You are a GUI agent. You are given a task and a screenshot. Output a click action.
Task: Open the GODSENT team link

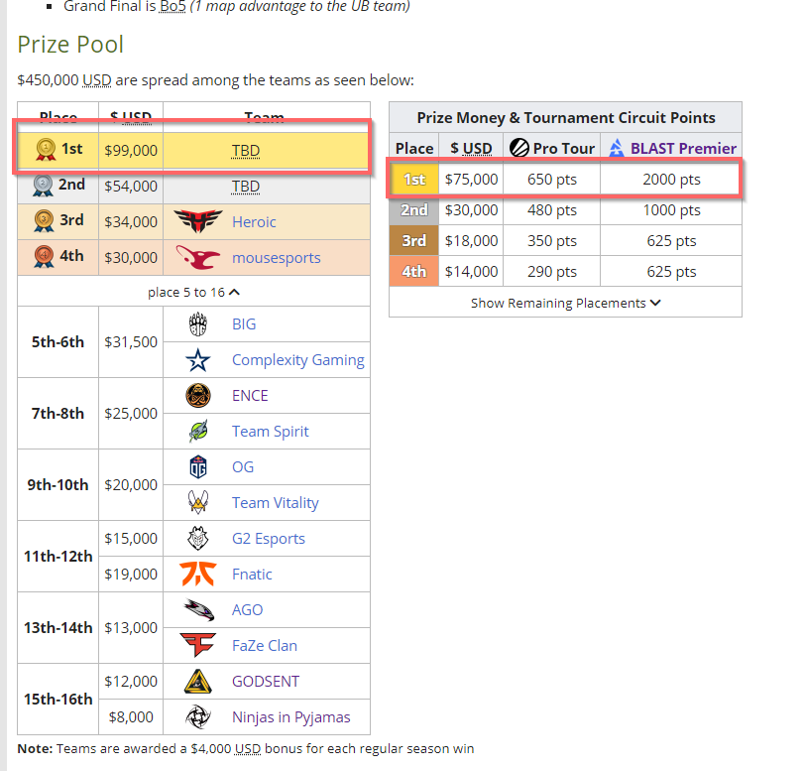click(x=266, y=681)
